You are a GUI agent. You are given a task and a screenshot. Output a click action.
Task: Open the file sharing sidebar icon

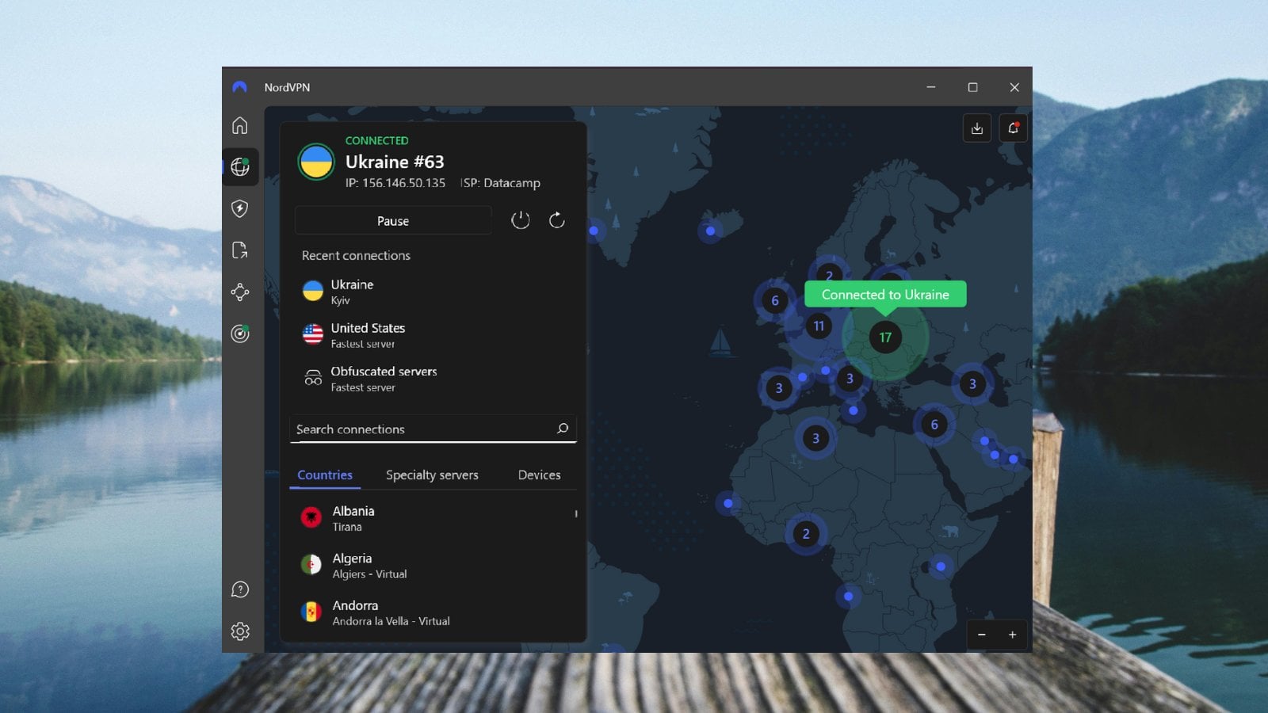(240, 250)
